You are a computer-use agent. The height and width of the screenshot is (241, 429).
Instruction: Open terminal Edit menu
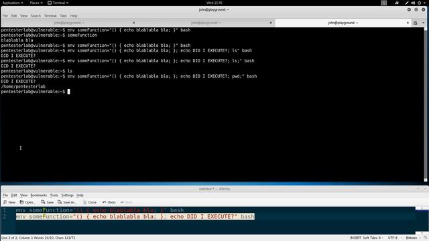14,16
